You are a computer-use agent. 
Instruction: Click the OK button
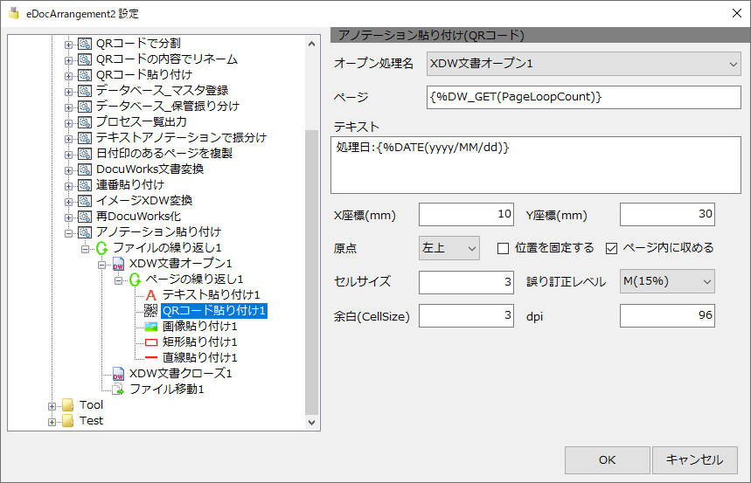click(607, 460)
